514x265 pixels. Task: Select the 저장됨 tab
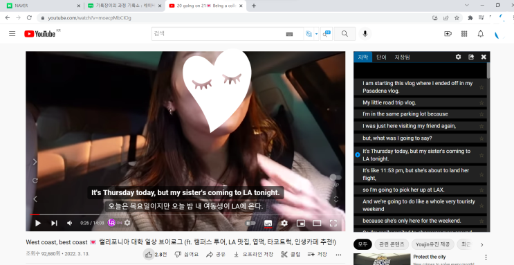(402, 57)
